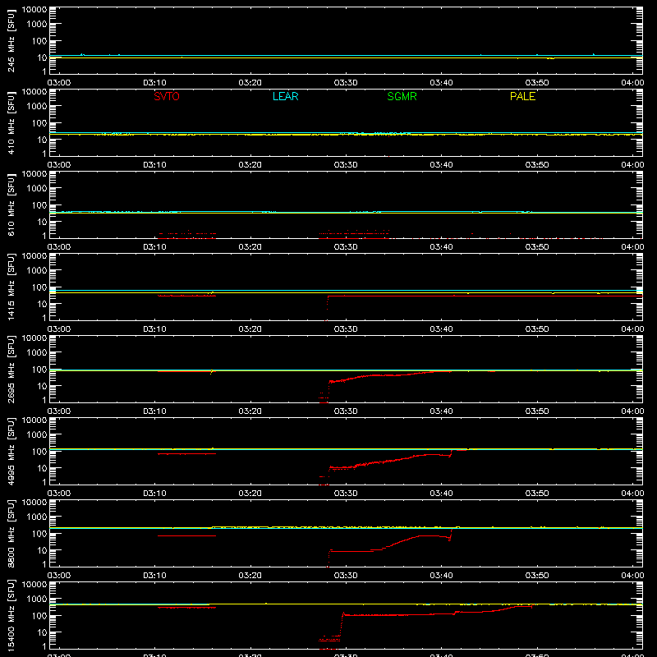Select the 2695 MHz [SFU] axis title
657x657 pixels.
pyautogui.click(x=11, y=370)
